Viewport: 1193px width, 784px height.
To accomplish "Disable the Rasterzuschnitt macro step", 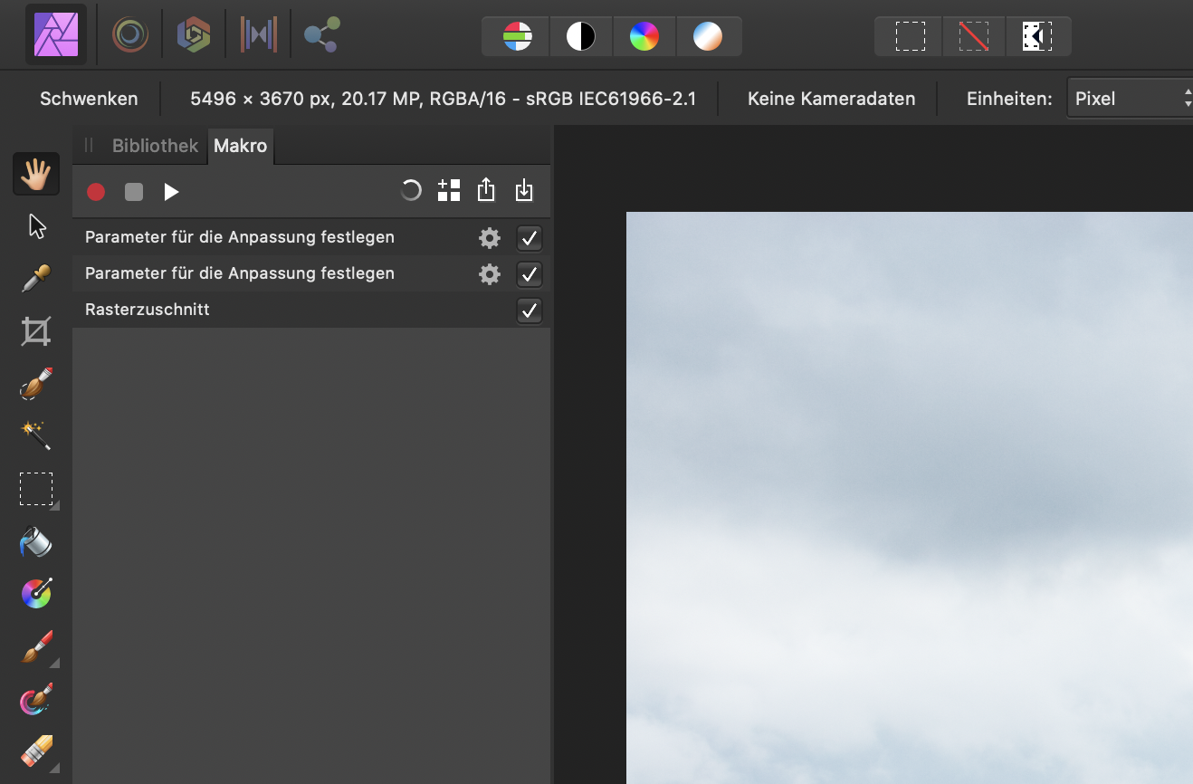I will pyautogui.click(x=530, y=311).
